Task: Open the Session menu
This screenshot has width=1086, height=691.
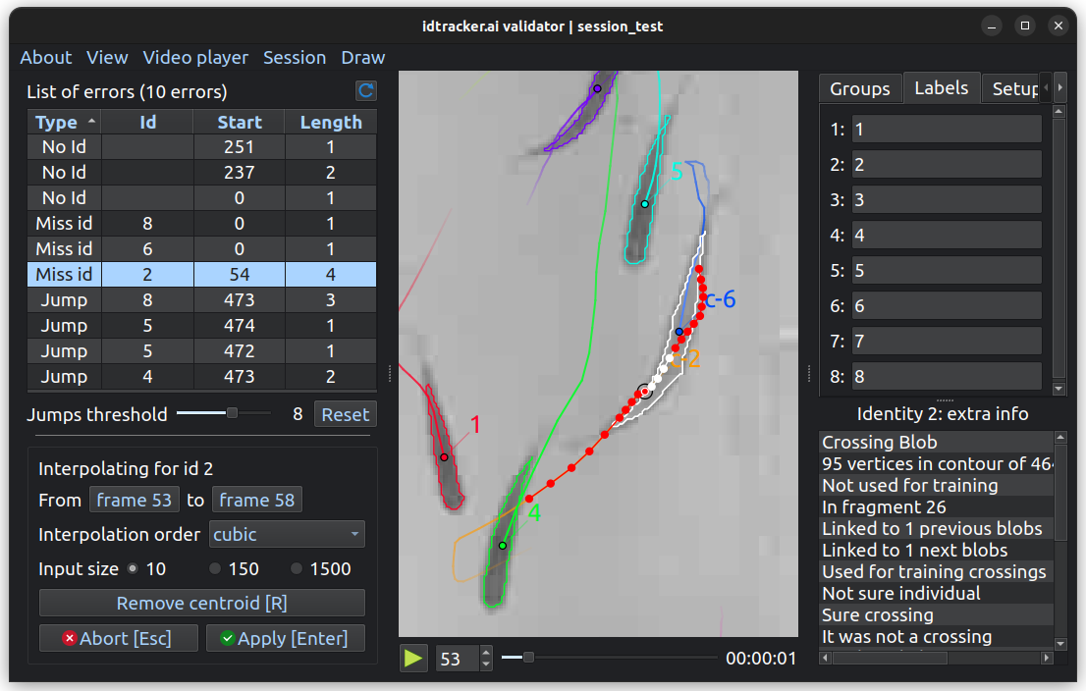Action: coord(295,58)
